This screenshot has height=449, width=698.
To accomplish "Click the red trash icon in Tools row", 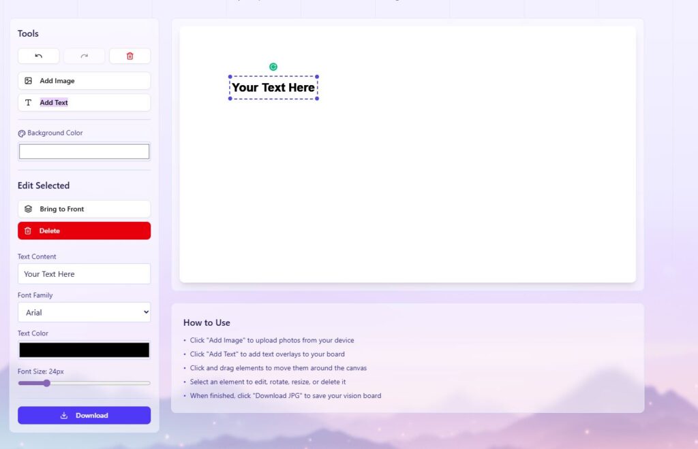I will click(x=130, y=56).
